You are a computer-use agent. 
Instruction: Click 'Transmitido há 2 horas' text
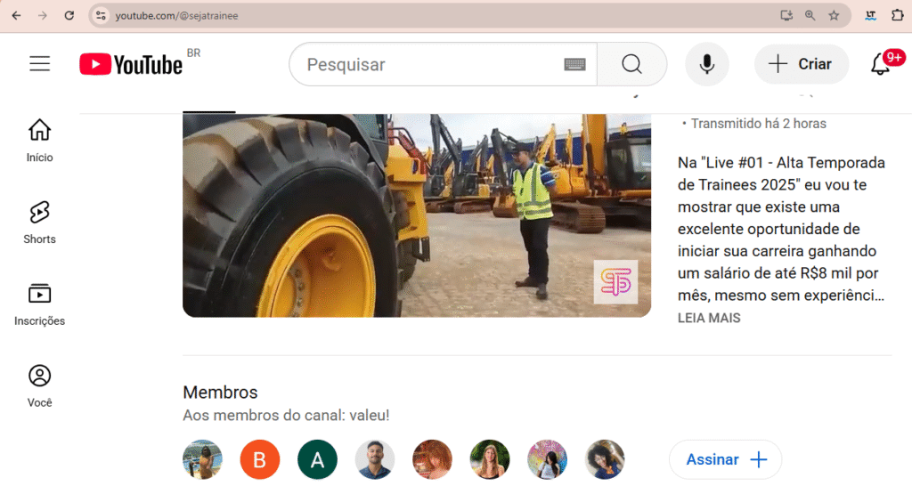click(x=759, y=123)
